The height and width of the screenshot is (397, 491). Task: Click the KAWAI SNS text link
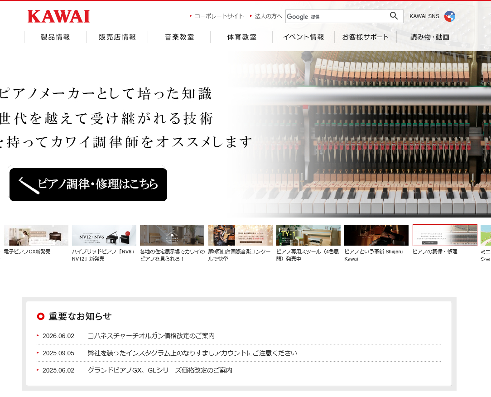tap(424, 16)
